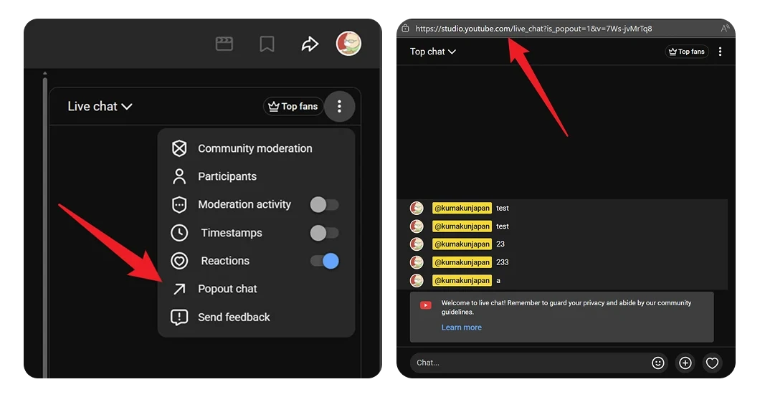
Task: Turn on the Timestamps switch
Action: pos(324,233)
